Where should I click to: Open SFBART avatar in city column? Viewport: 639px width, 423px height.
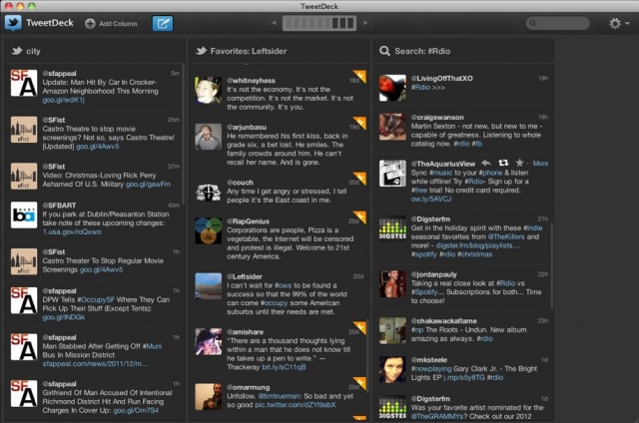click(x=24, y=214)
